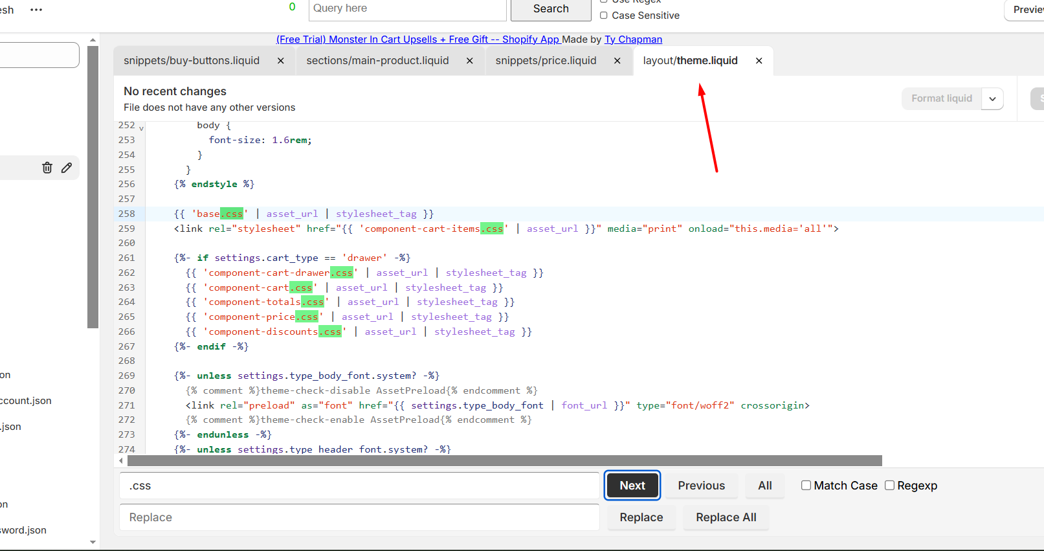
Task: Click 'component-discounts.css' on line 266
Action: pyautogui.click(x=275, y=332)
